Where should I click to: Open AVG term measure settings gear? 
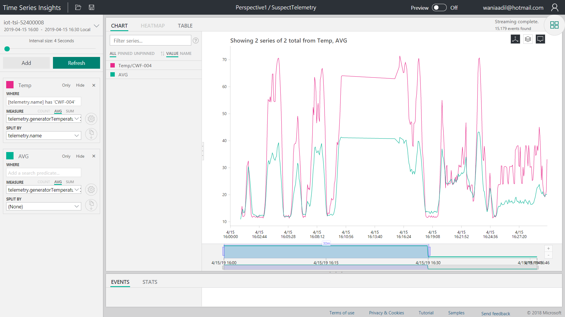pyautogui.click(x=91, y=190)
